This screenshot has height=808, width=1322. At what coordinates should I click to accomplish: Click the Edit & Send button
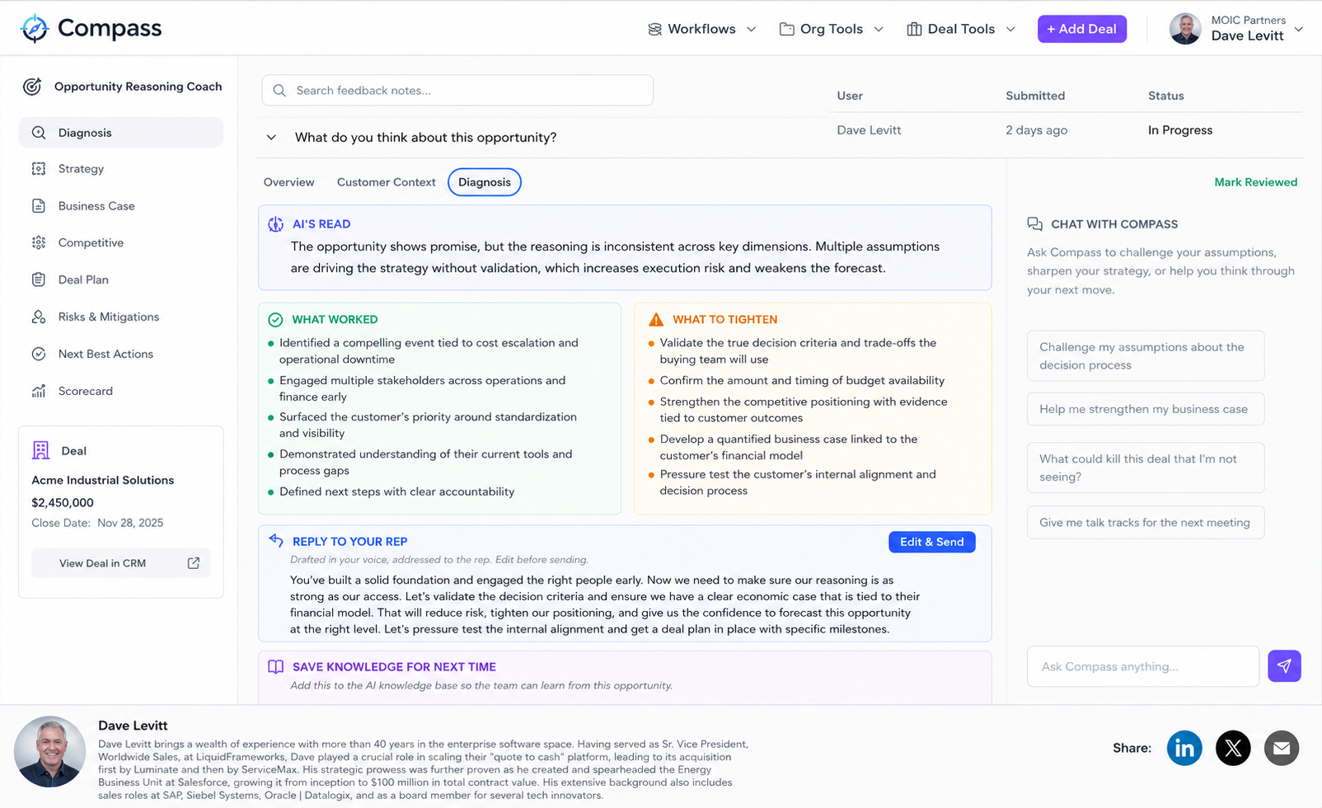pyautogui.click(x=931, y=542)
